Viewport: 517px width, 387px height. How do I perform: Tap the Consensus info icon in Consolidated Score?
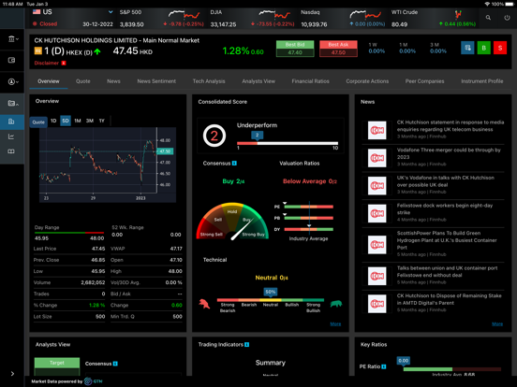234,164
